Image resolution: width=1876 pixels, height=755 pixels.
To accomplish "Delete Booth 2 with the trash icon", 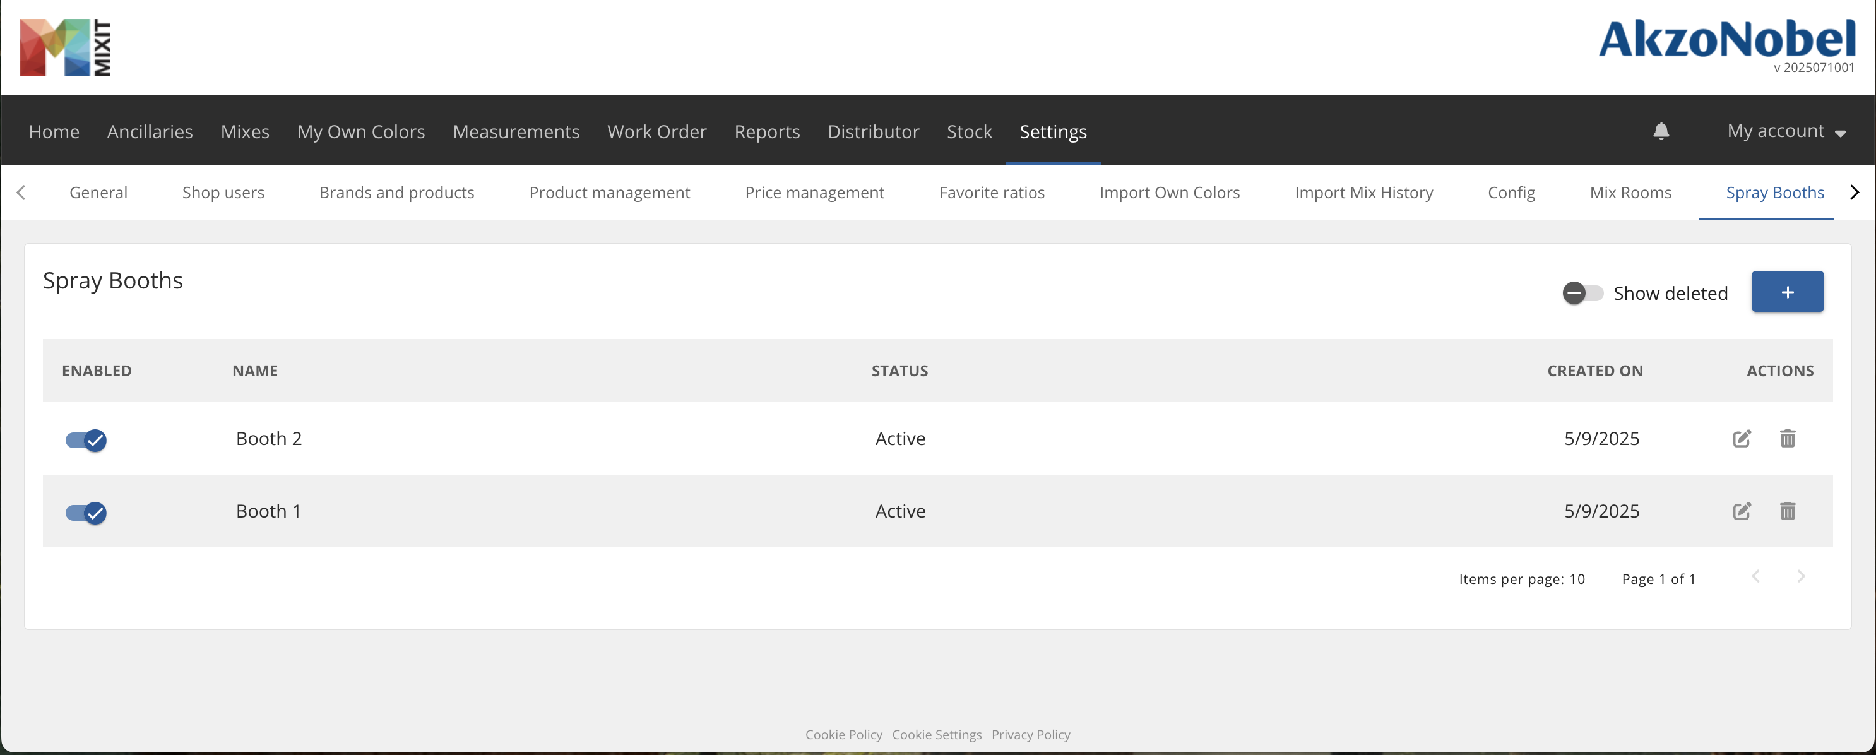I will [1787, 438].
